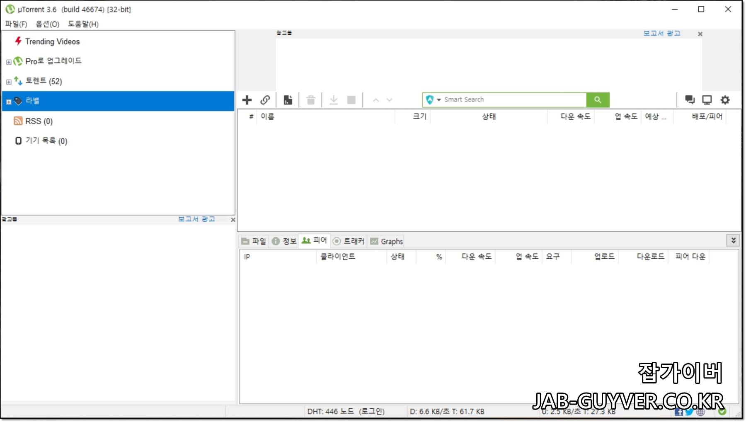Click the Facebook icon in status bar

click(x=678, y=412)
